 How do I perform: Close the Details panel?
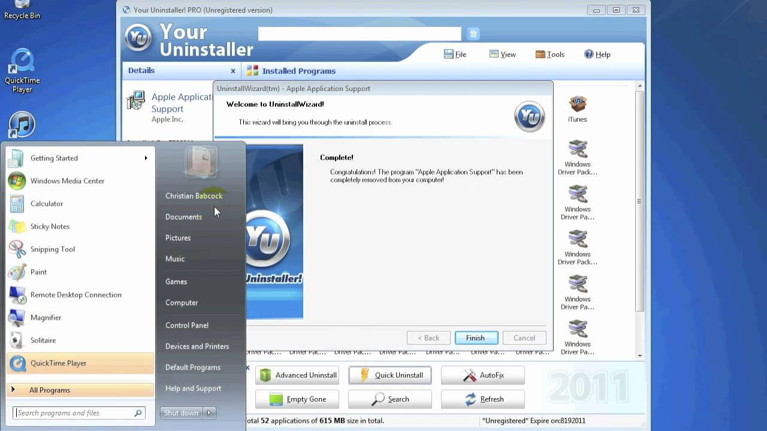click(233, 71)
